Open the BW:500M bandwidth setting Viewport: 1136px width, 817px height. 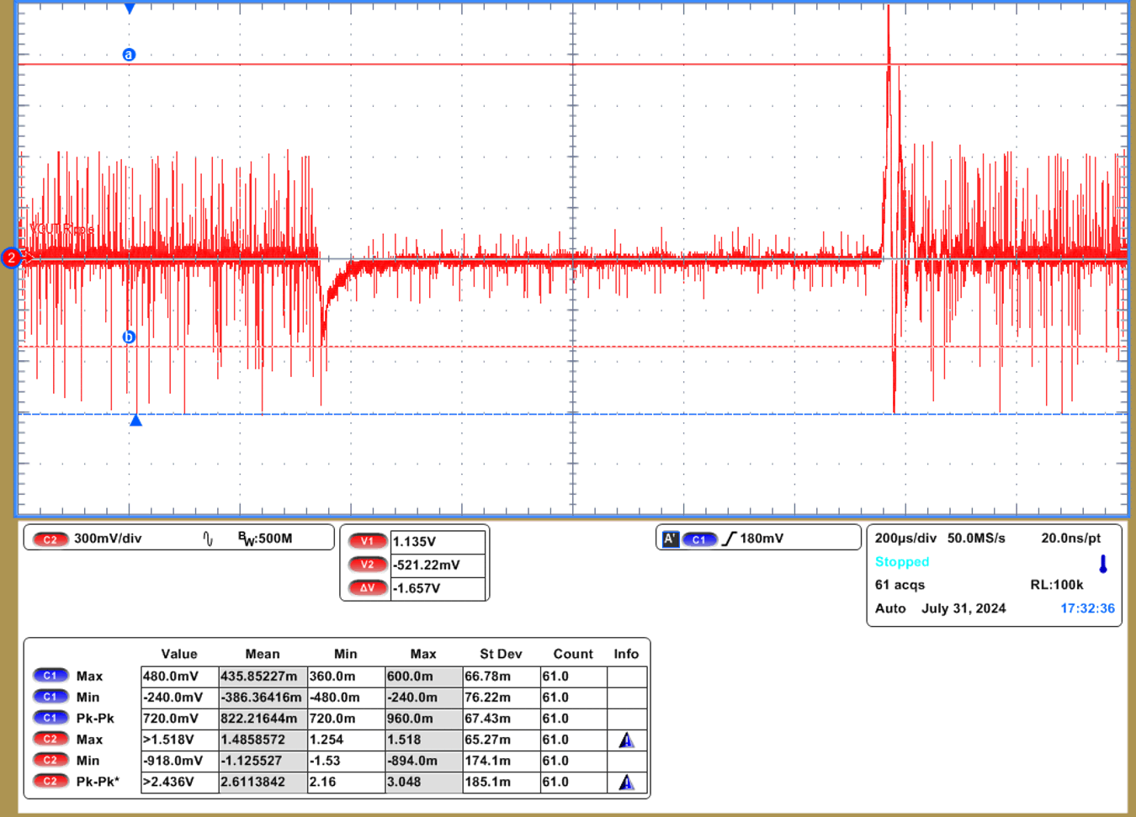pyautogui.click(x=265, y=538)
